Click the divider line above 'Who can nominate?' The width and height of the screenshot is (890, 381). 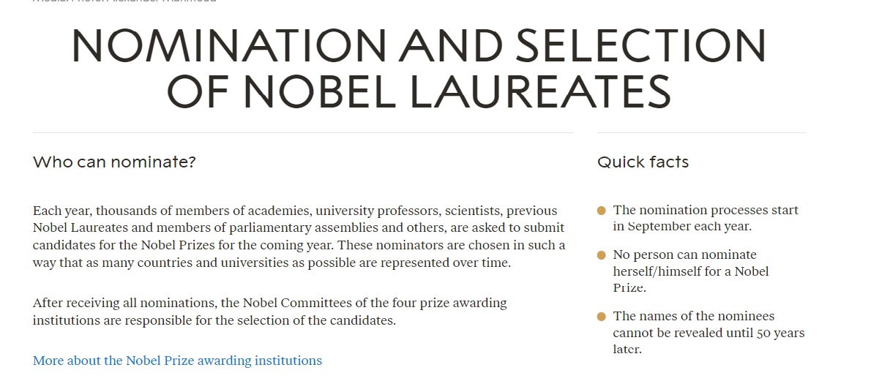303,132
